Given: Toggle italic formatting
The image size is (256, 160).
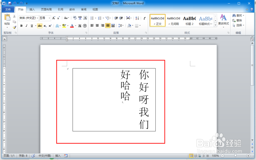Looking at the screenshot, I should tap(26, 26).
